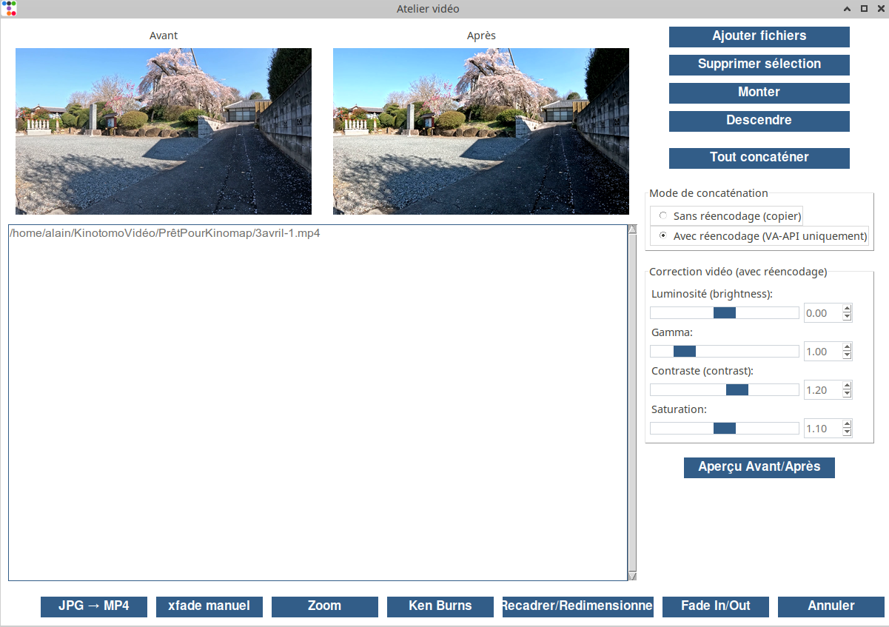Click the app icon in title bar
Screen dimensions: 889x627
(x=8, y=9)
